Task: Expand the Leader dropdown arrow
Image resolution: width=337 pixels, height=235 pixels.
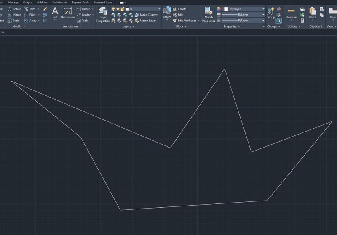Action: 93,15
